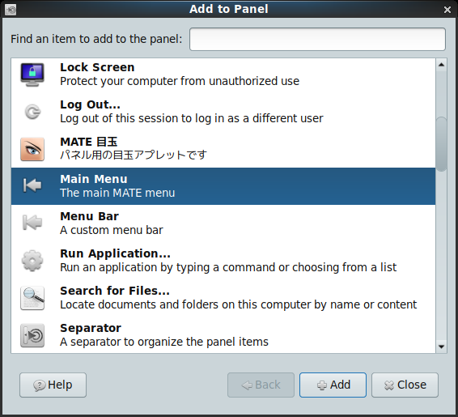Click the Log Out power icon
This screenshot has height=417, width=458.
click(x=32, y=112)
